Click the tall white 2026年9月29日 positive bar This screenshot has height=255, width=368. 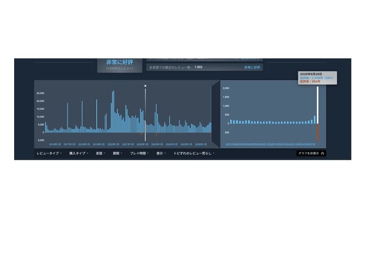318,105
